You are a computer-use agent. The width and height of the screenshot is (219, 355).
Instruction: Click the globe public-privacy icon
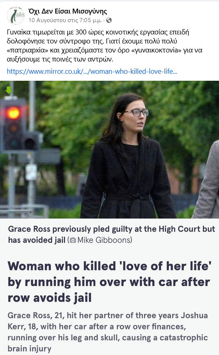[109, 20]
